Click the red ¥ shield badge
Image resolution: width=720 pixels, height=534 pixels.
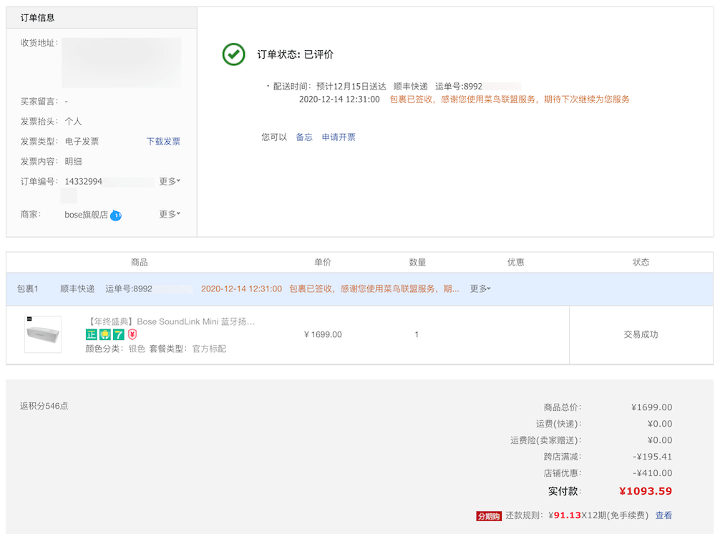132,334
